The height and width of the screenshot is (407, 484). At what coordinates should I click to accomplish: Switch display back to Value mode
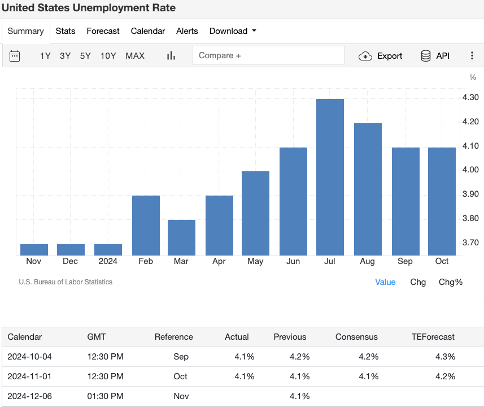(x=385, y=282)
